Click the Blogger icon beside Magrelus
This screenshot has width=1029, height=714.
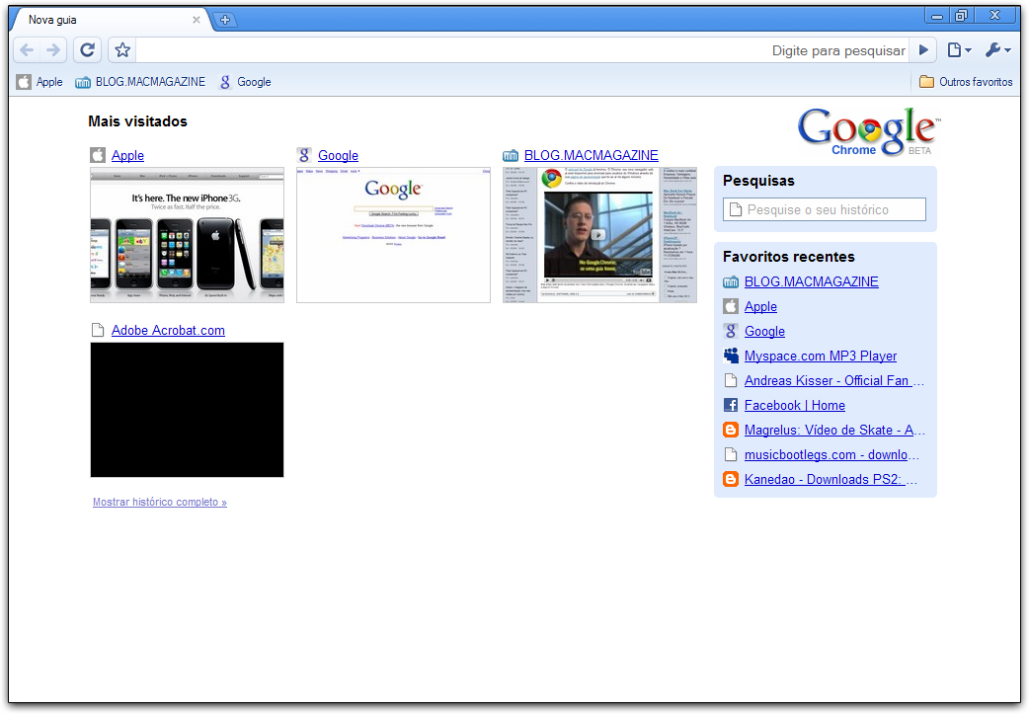pos(731,430)
